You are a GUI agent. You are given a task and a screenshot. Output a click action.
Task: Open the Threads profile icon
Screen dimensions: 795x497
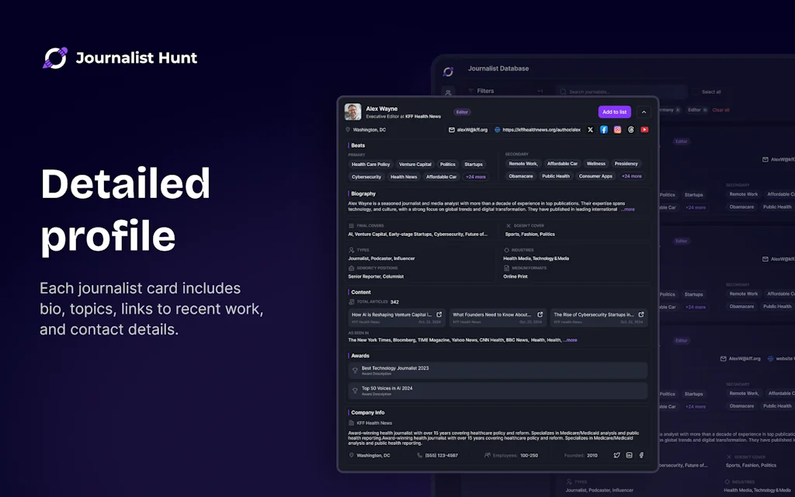(630, 130)
